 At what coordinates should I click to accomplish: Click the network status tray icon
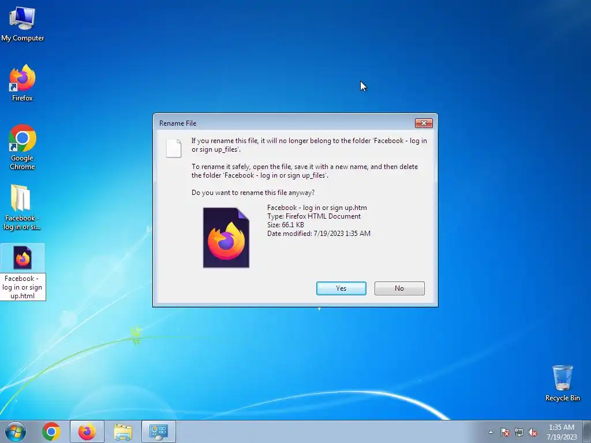(519, 432)
